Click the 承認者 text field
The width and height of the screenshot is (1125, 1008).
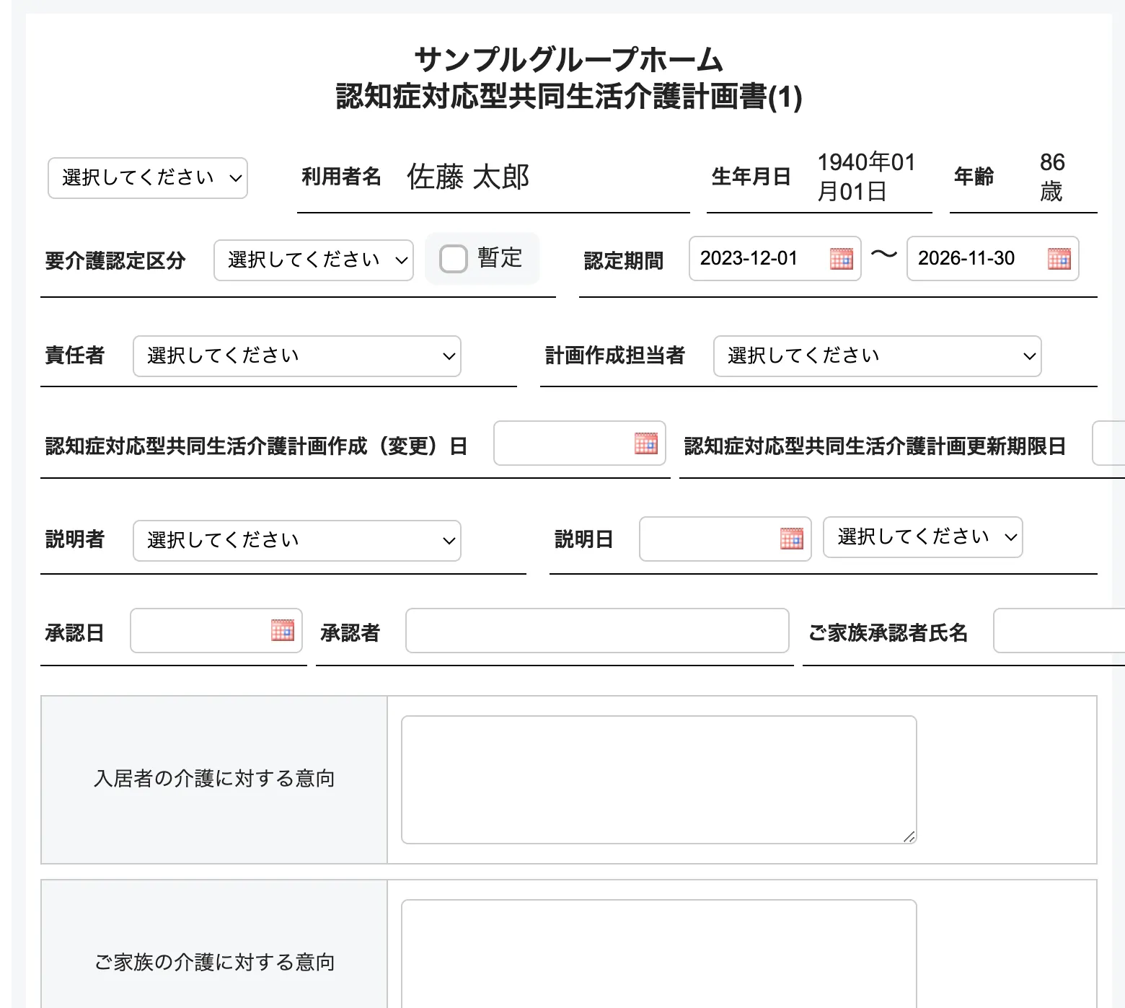coord(597,631)
